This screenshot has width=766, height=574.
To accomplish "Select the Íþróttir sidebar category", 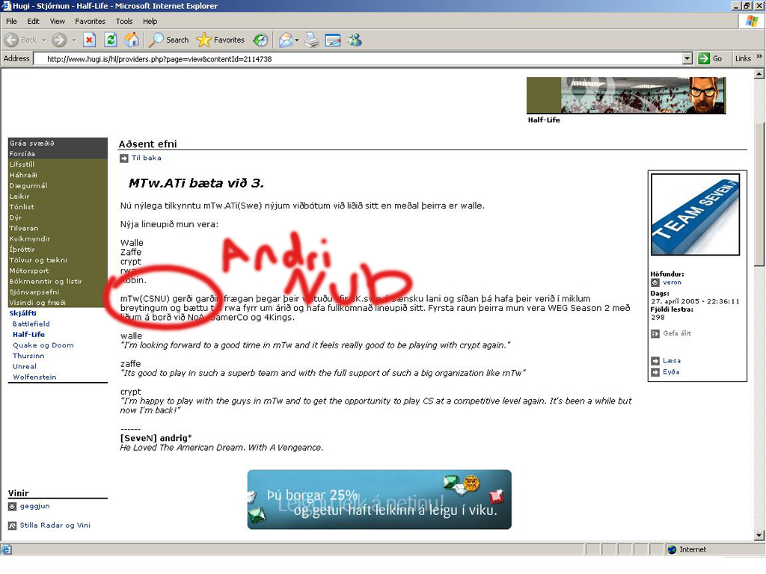I will [x=58, y=250].
